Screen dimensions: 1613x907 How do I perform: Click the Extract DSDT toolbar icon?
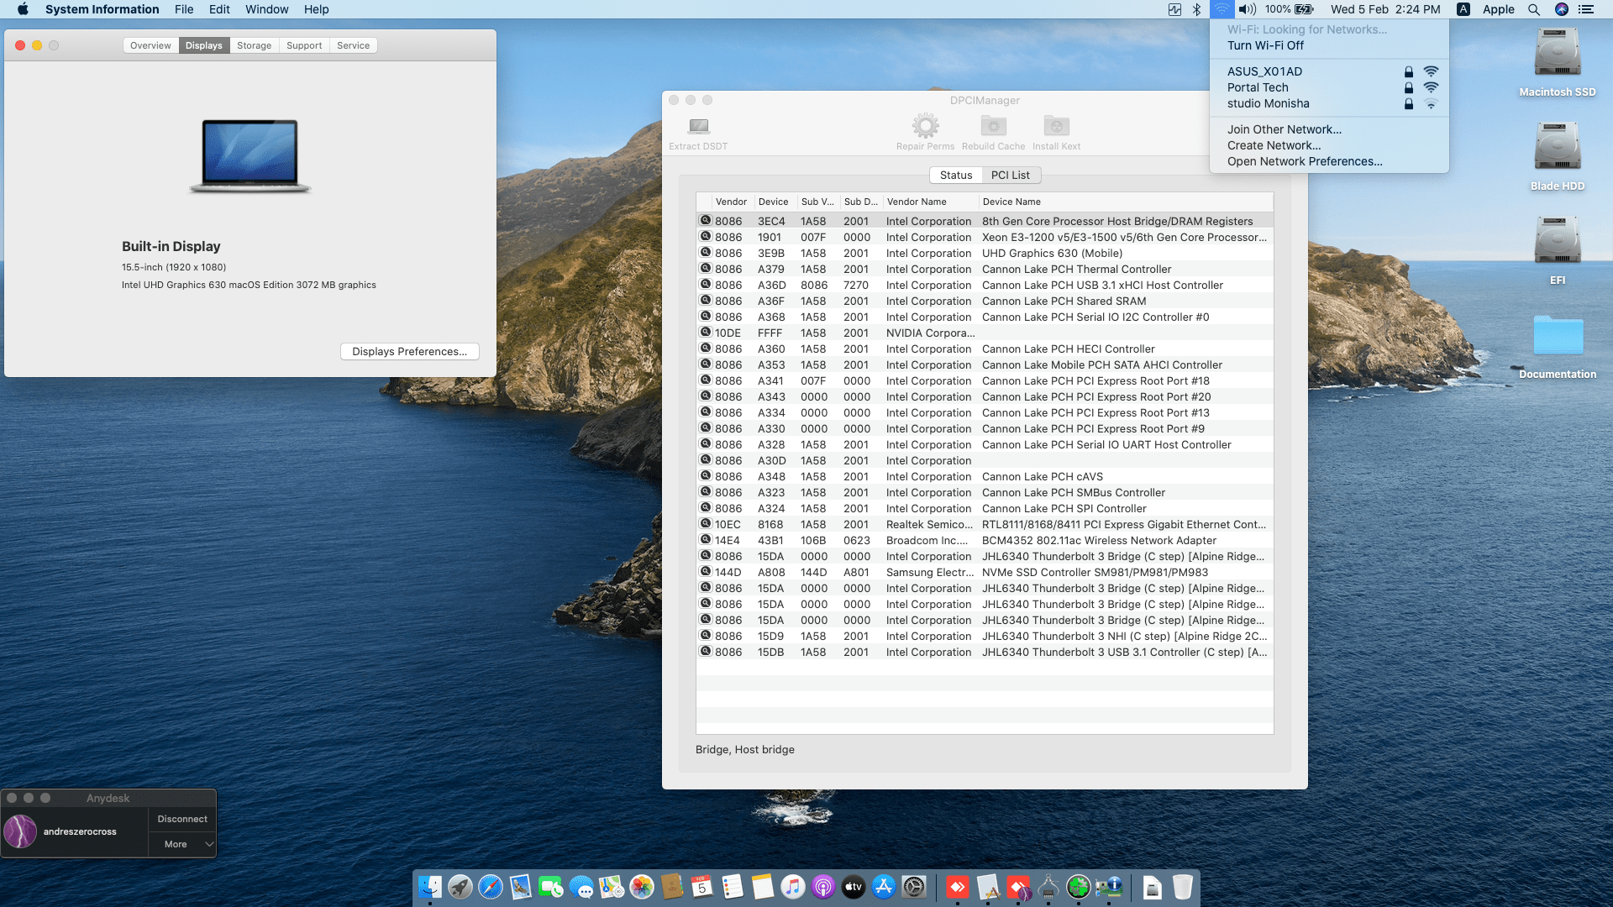tap(698, 127)
